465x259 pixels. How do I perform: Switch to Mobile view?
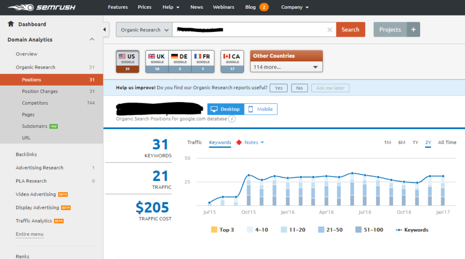click(261, 109)
